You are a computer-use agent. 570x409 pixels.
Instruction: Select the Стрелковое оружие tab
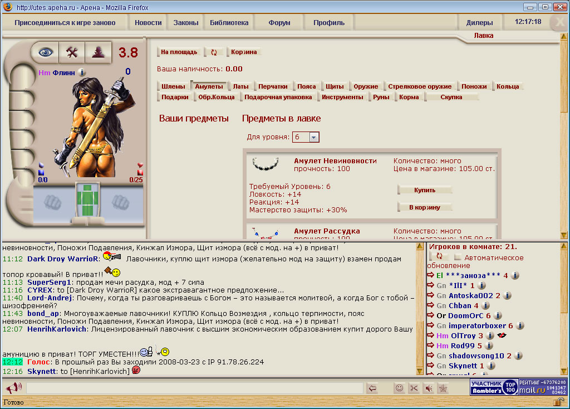pos(420,86)
